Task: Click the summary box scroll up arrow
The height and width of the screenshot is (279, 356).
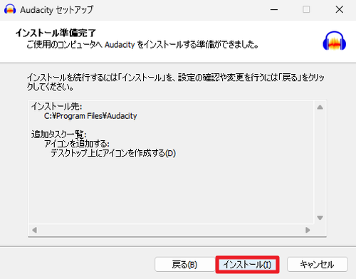Action: pos(320,107)
